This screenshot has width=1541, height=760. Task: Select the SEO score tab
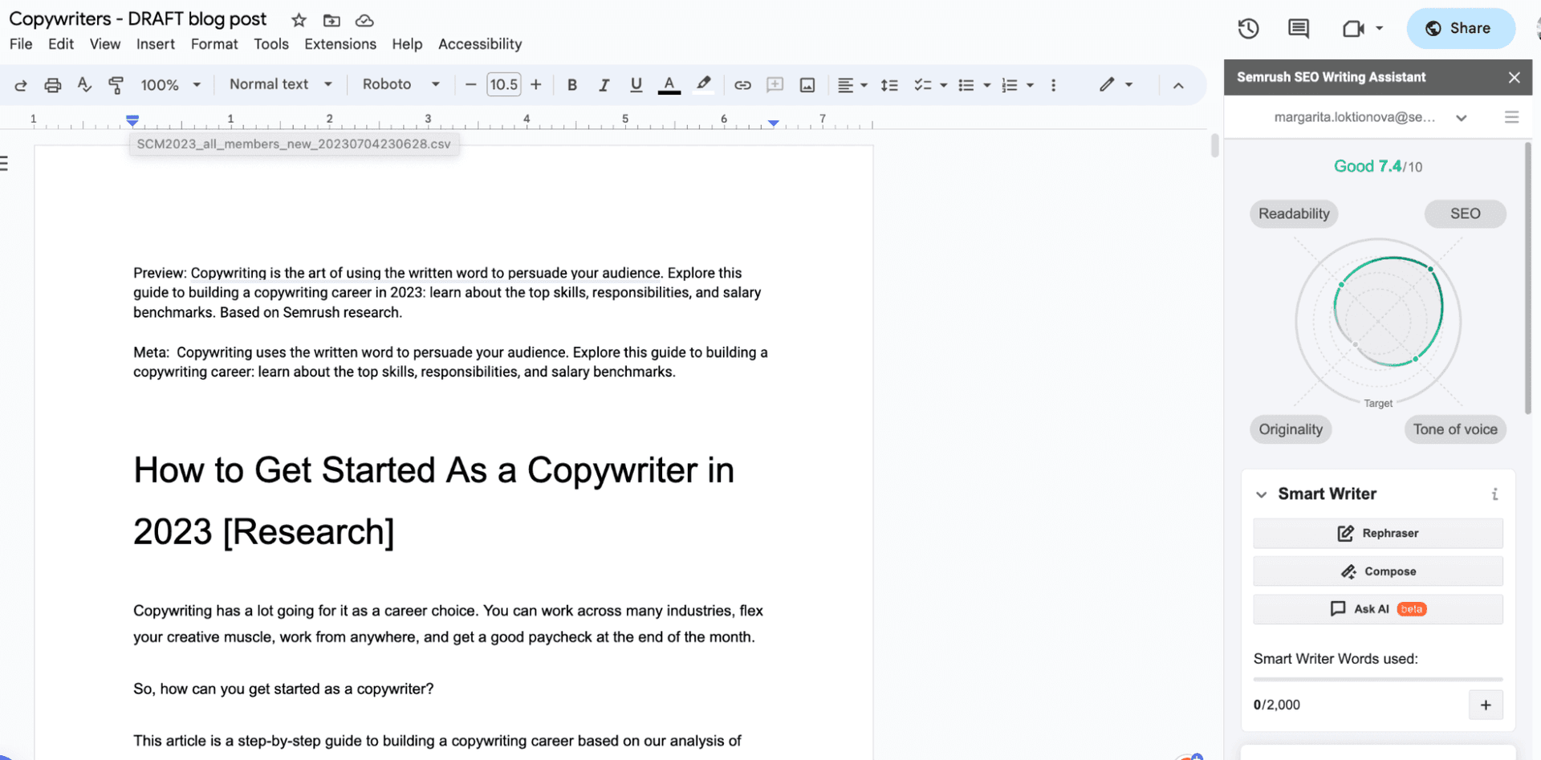(x=1465, y=213)
